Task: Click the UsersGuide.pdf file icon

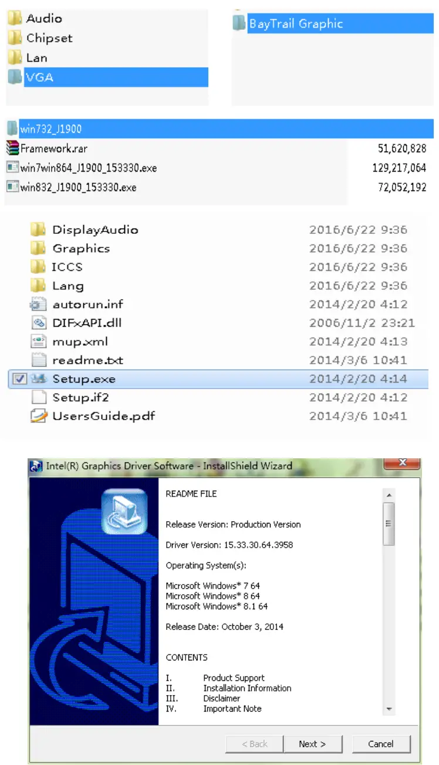Action: (x=38, y=416)
